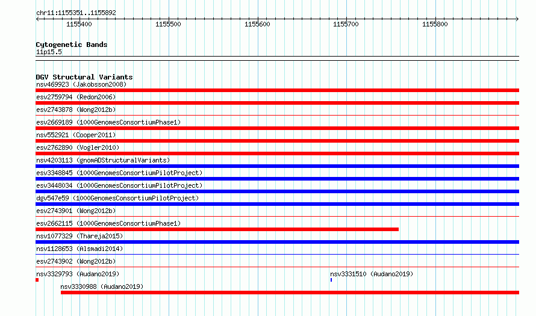The image size is (536, 316).
Task: Select nsv3330988 (Audano2019) label
Action: pyautogui.click(x=102, y=287)
